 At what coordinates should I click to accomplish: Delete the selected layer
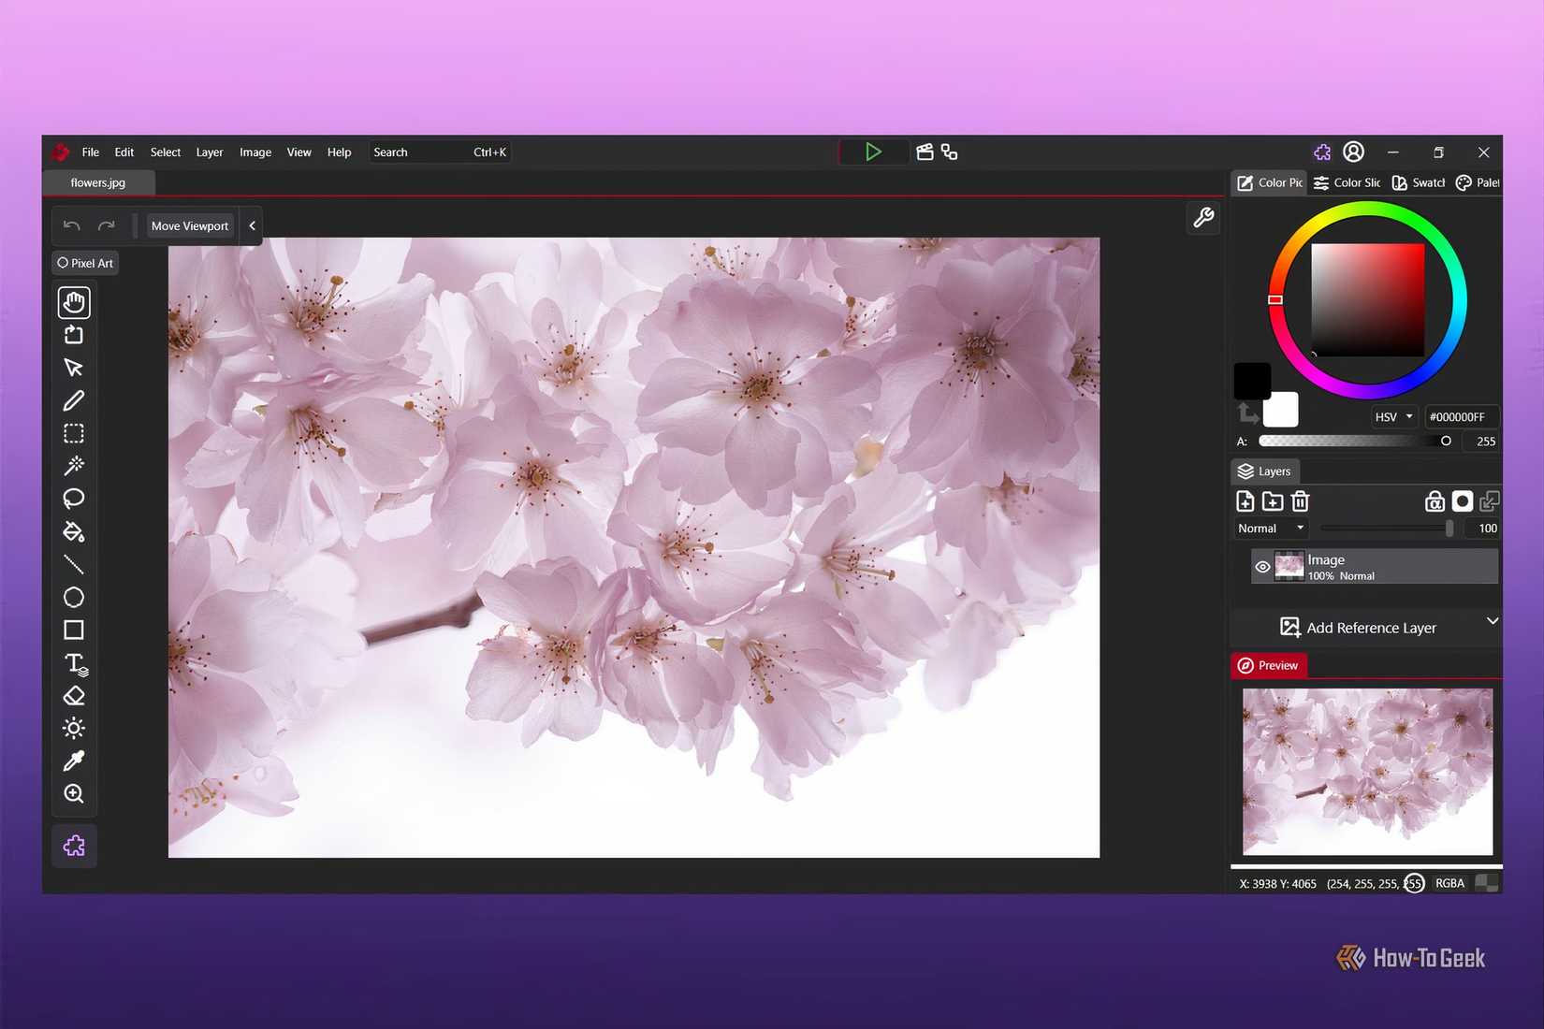pyautogui.click(x=1300, y=501)
